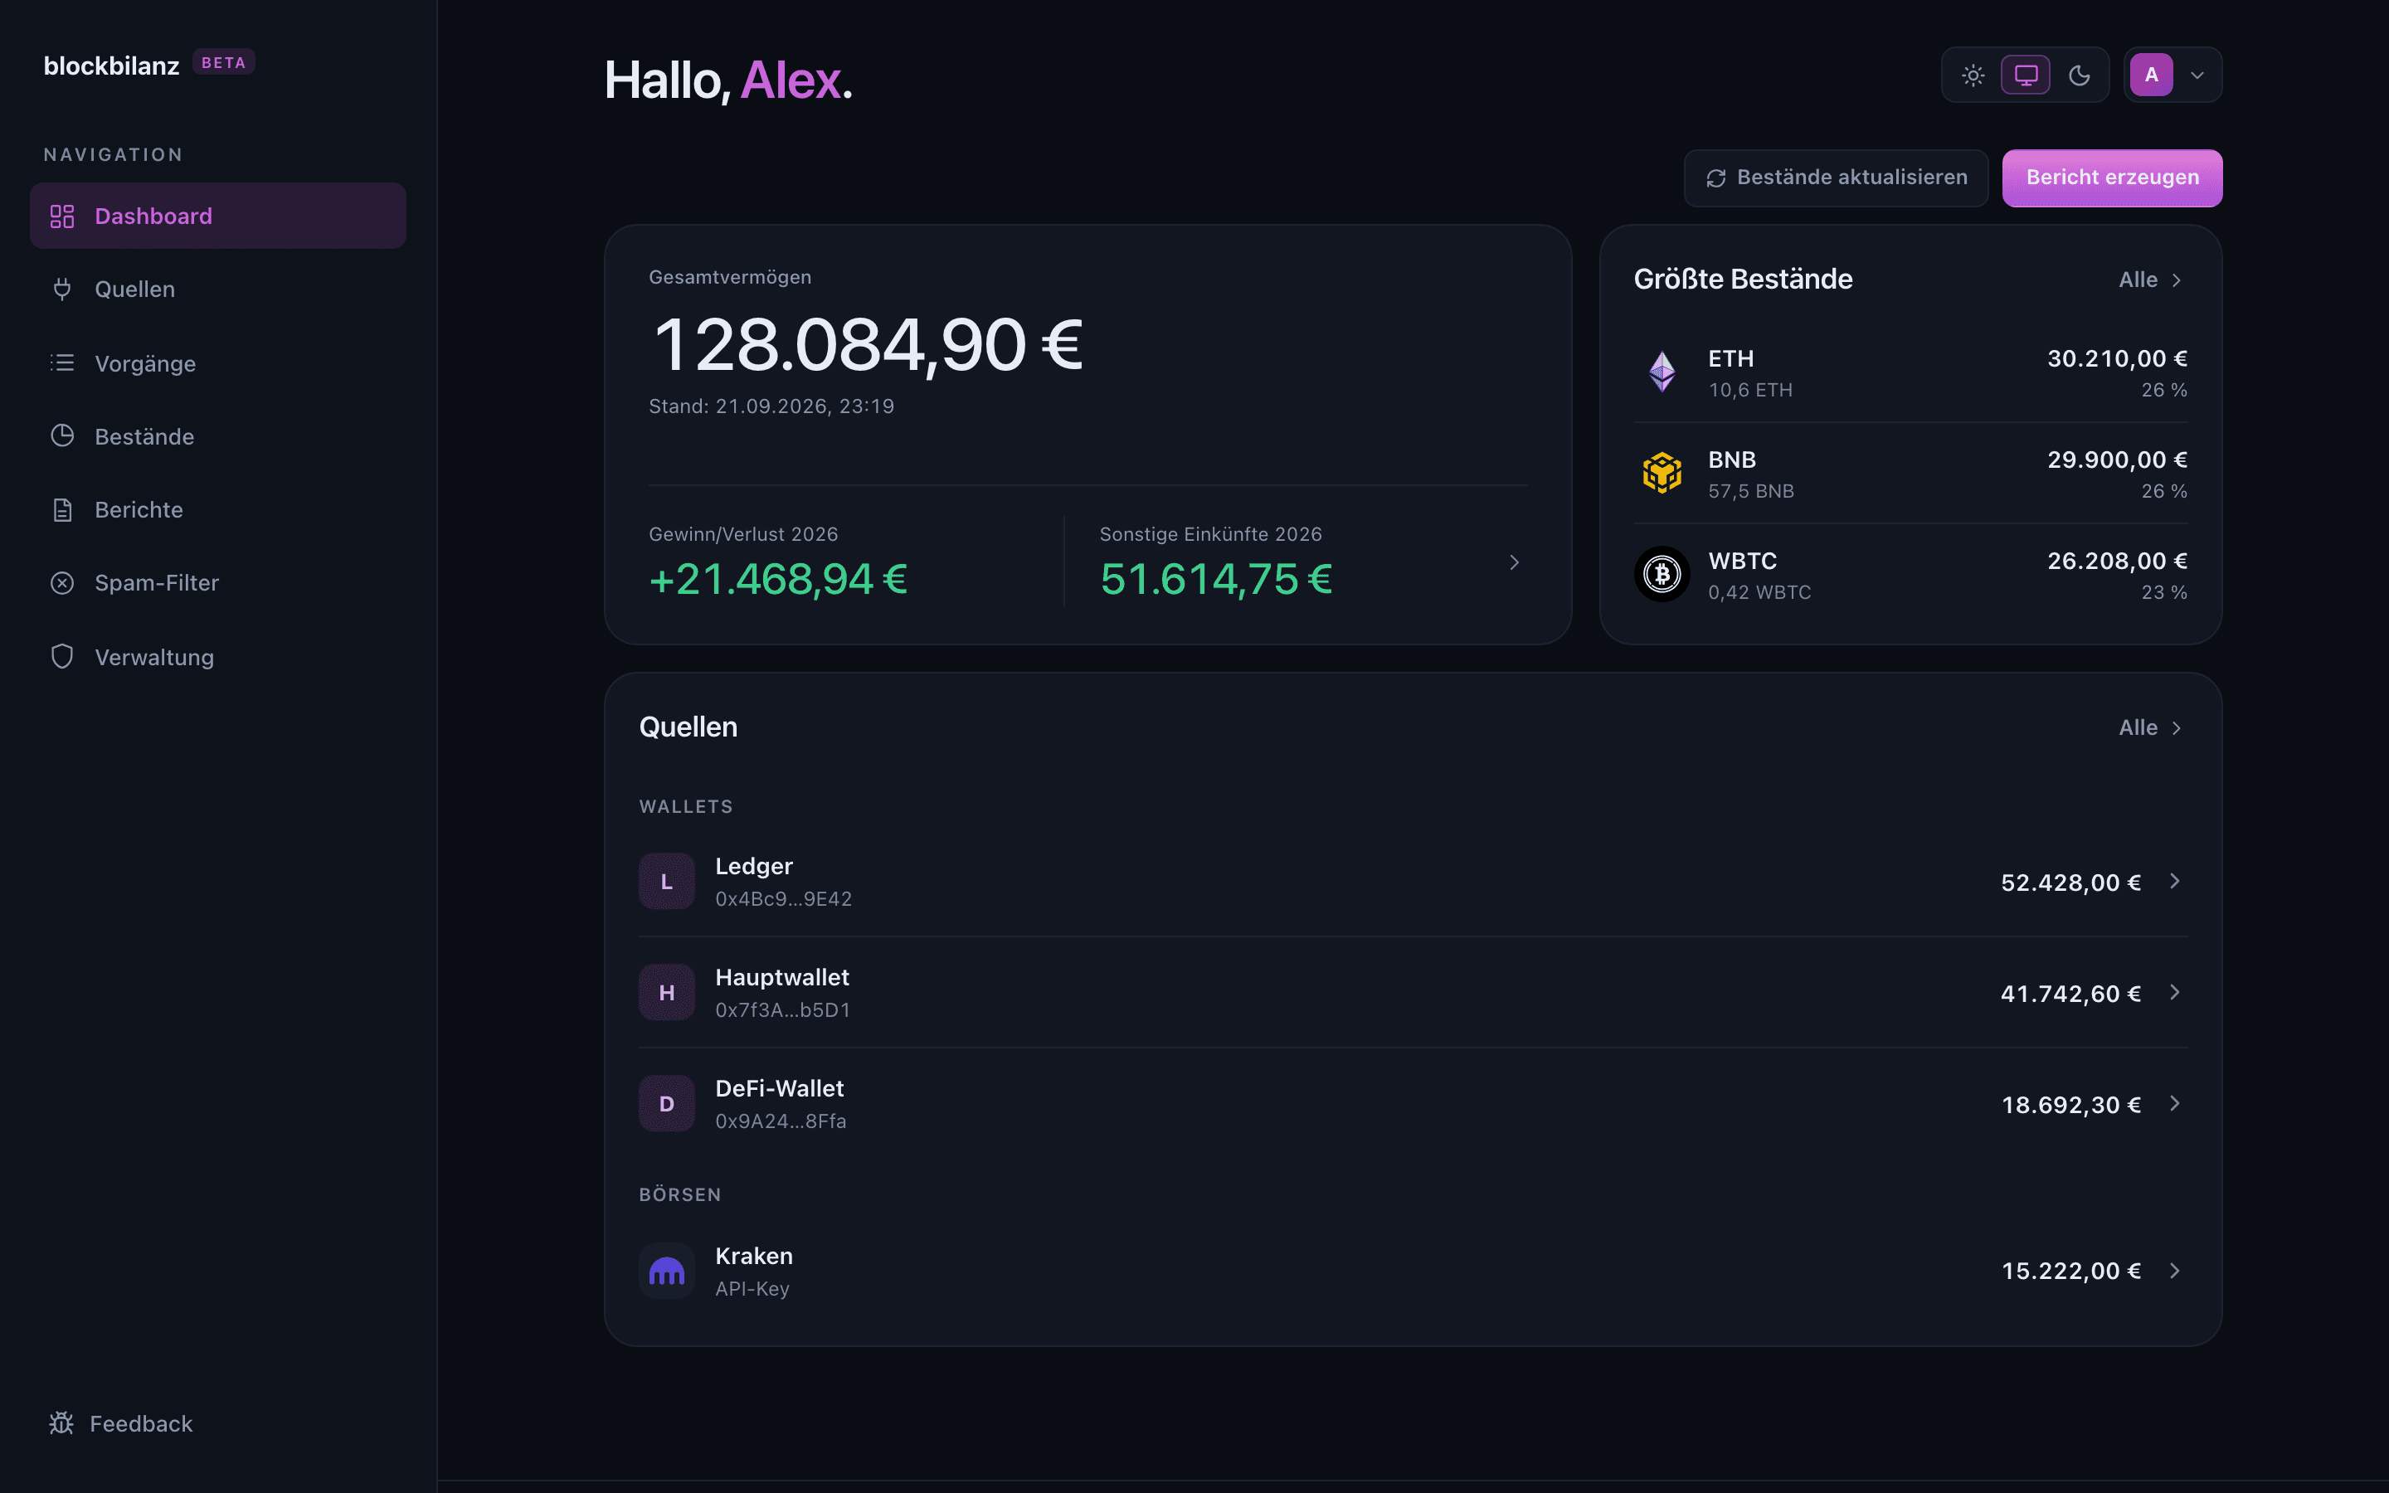The width and height of the screenshot is (2389, 1493).
Task: Click the Feedback bug icon
Action: click(x=61, y=1422)
